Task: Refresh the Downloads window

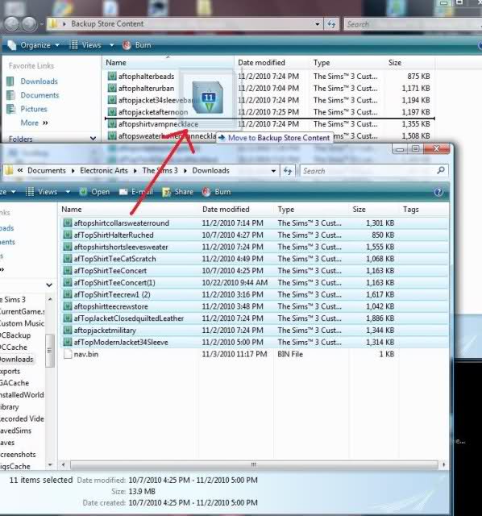Action: (288, 171)
